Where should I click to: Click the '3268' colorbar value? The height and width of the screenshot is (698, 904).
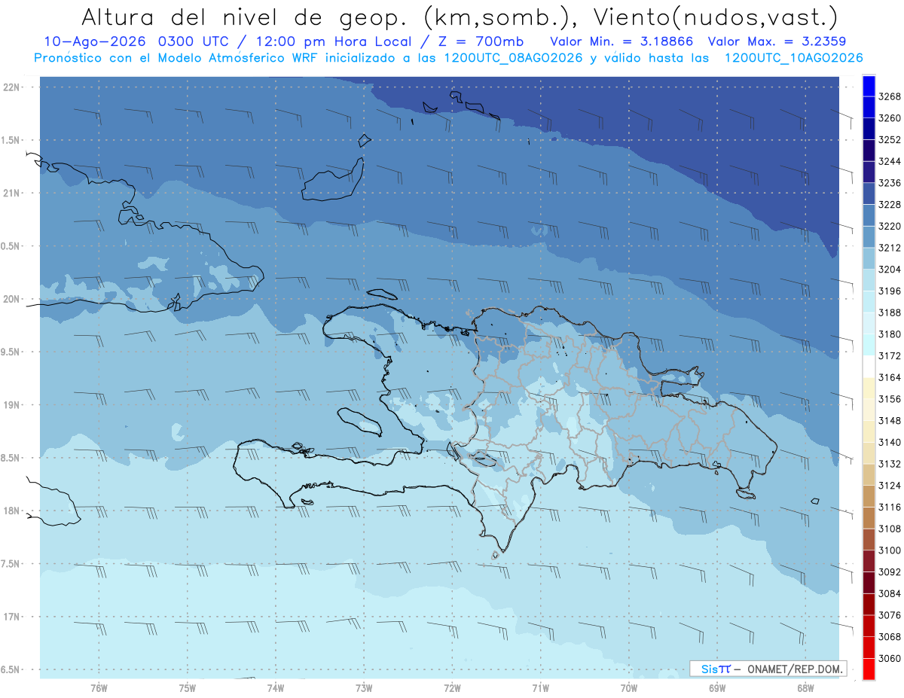890,96
